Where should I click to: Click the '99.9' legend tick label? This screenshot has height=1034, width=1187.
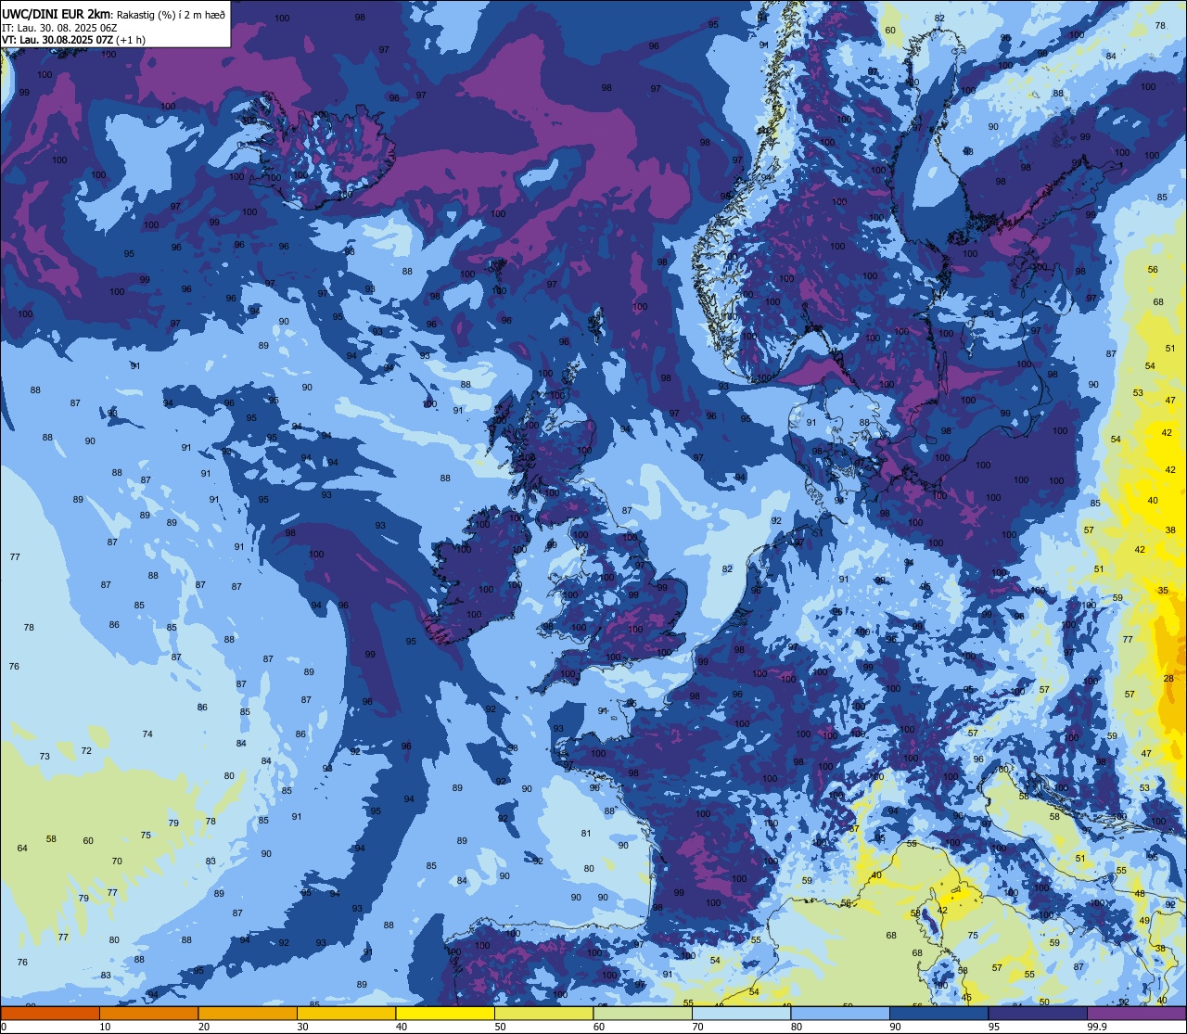tap(1097, 1027)
